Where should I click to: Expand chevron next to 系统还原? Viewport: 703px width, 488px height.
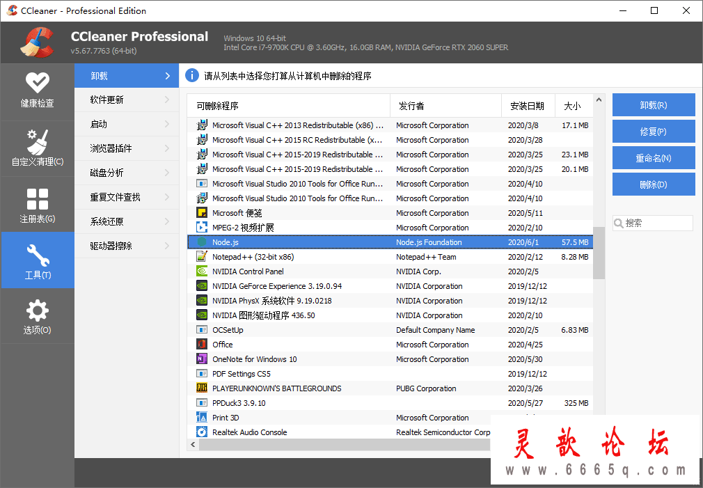(167, 221)
